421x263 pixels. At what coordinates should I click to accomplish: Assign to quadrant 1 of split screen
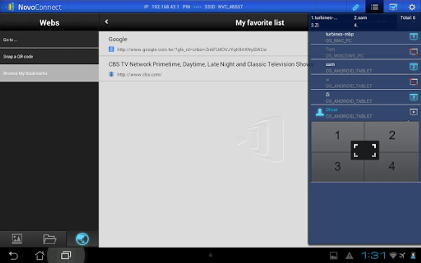(x=337, y=136)
